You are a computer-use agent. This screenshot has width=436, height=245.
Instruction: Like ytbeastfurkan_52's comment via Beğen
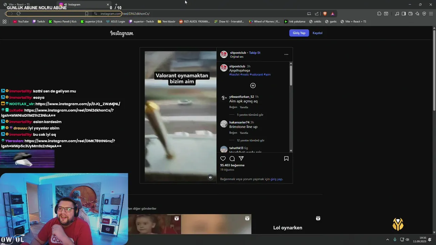(x=233, y=107)
